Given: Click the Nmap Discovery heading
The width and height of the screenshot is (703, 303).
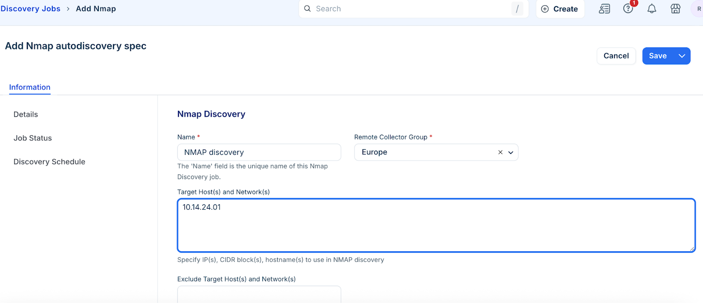Looking at the screenshot, I should [211, 114].
